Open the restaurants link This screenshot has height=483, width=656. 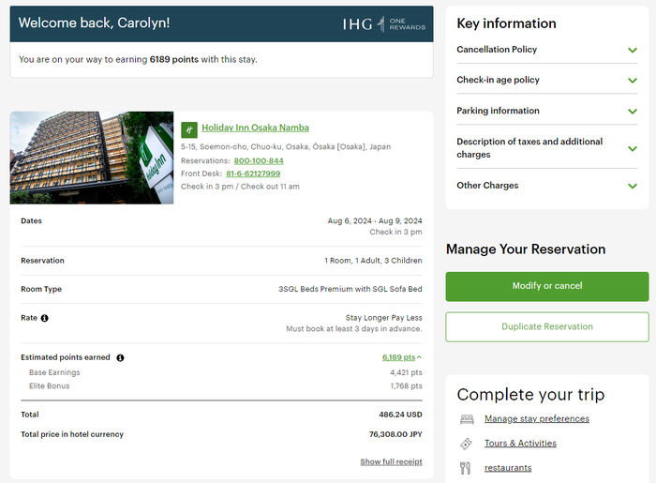(x=508, y=468)
